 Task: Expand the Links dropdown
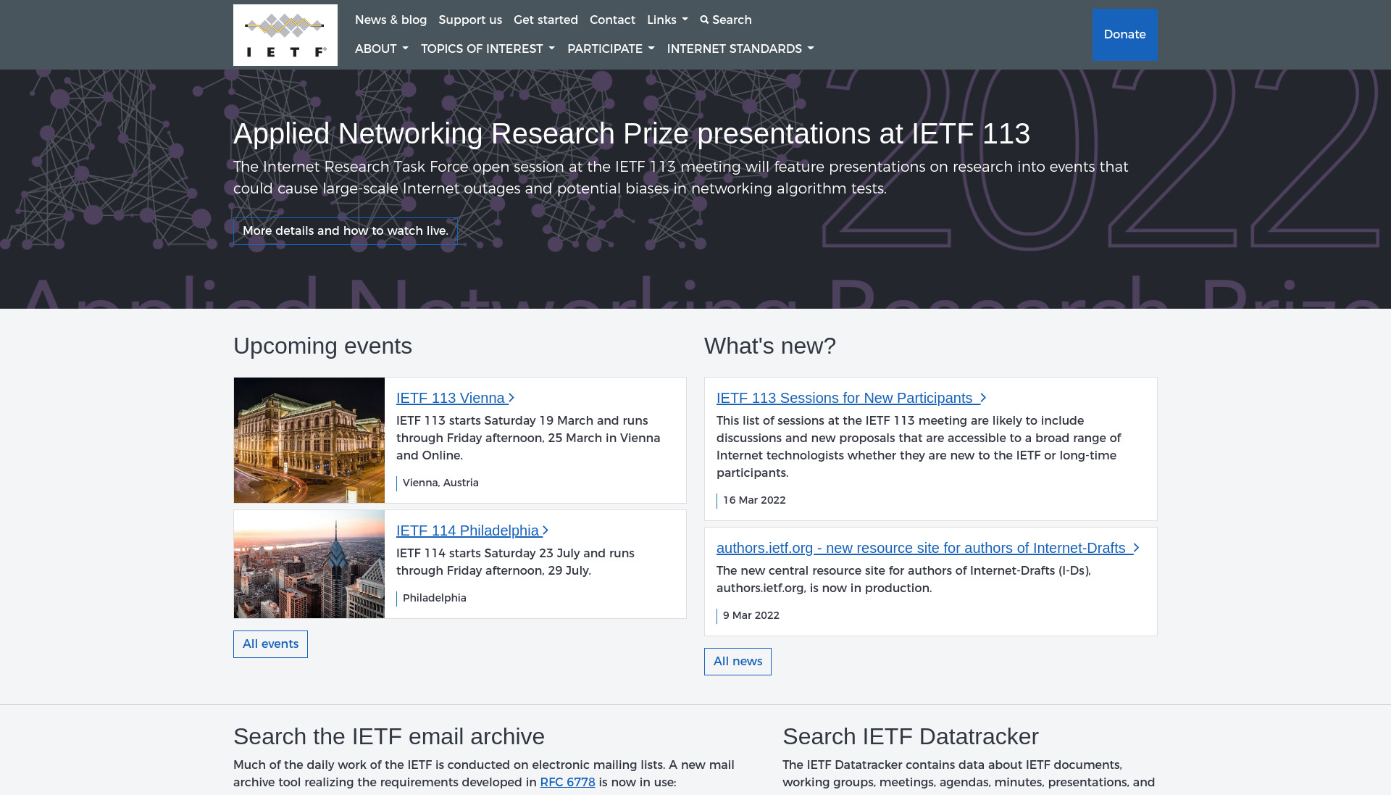pos(667,20)
